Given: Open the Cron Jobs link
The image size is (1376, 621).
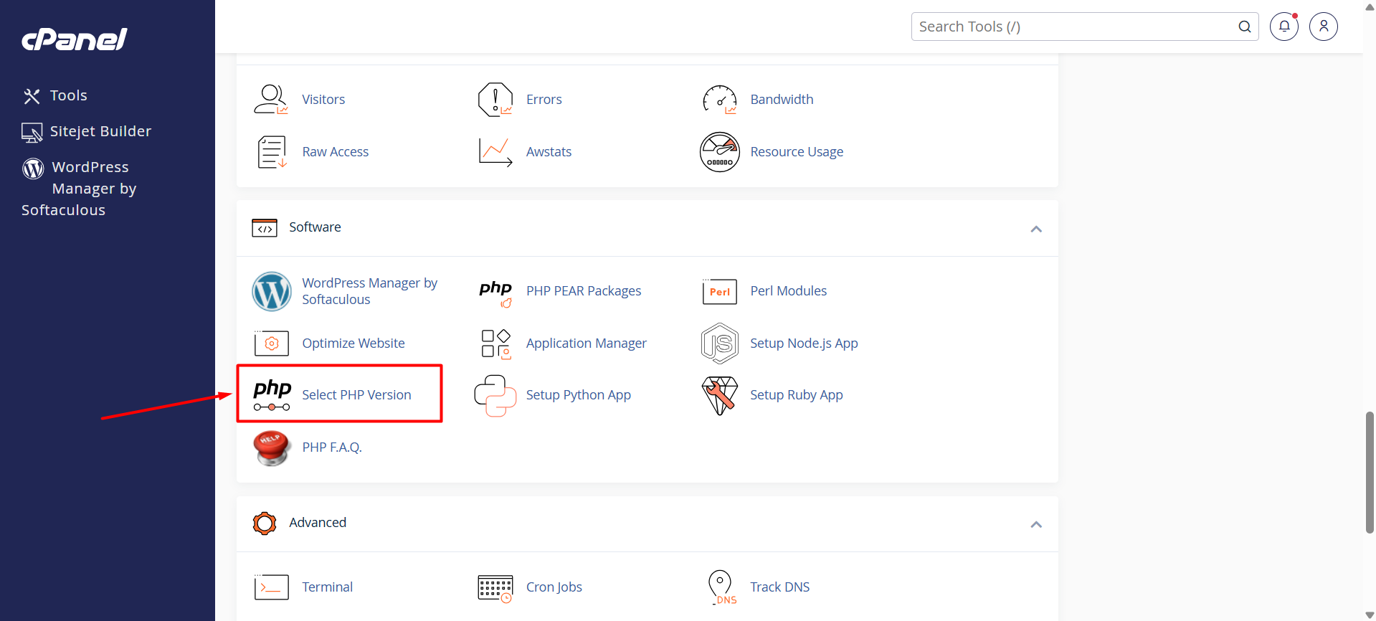Looking at the screenshot, I should click(x=554, y=587).
